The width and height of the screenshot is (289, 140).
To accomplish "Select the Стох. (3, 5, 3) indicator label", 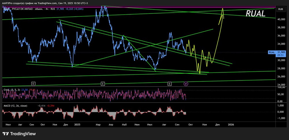I will click(11, 90).
